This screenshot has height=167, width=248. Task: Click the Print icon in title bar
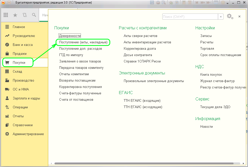158,3
